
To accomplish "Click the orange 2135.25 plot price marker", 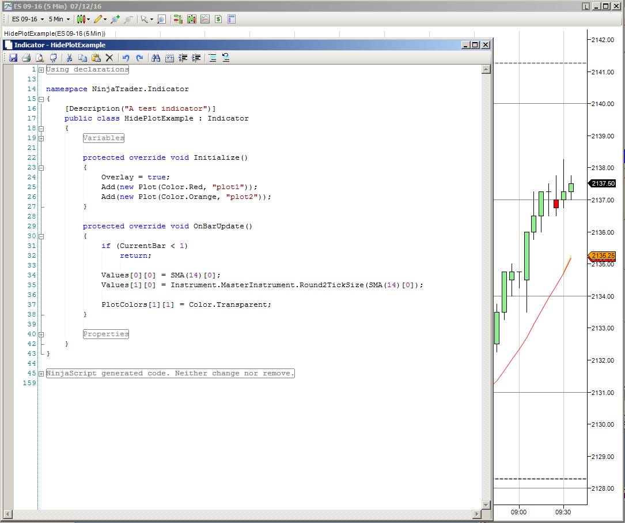I will [603, 255].
